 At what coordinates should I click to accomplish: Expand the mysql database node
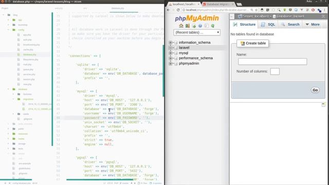(x=170, y=53)
